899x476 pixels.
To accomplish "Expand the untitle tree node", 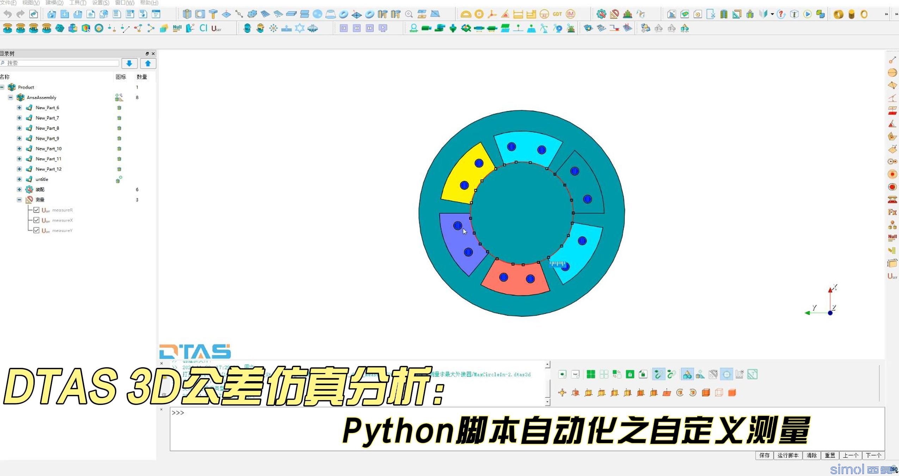I will point(19,179).
